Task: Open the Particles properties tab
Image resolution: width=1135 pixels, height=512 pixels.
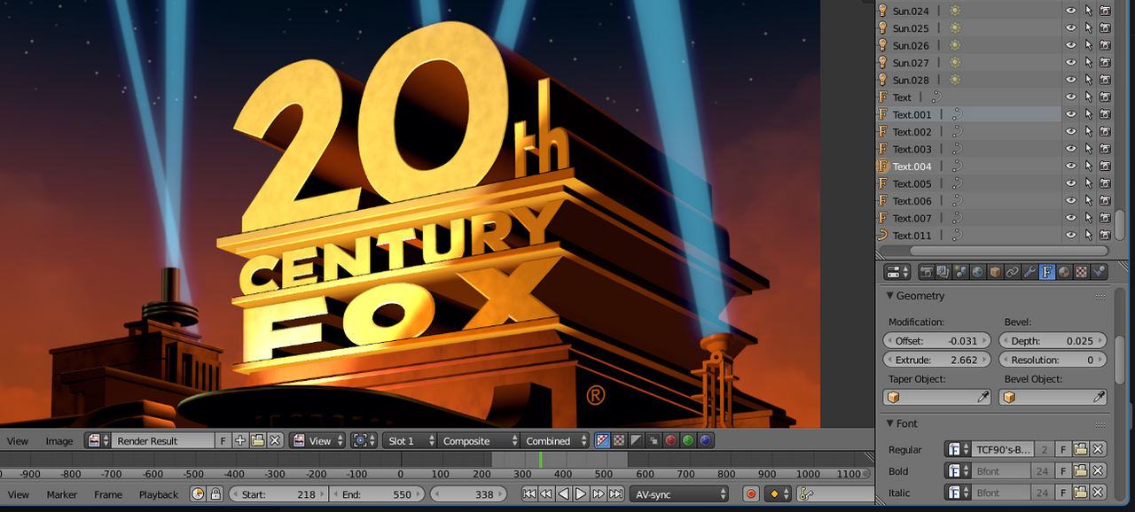Action: click(1099, 272)
